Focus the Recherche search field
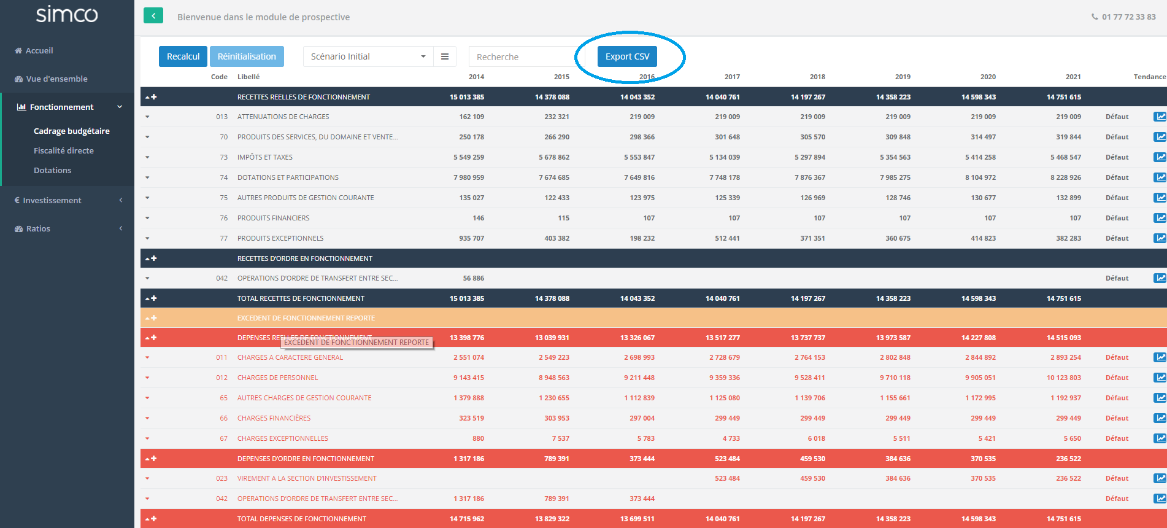The image size is (1167, 528). click(522, 56)
